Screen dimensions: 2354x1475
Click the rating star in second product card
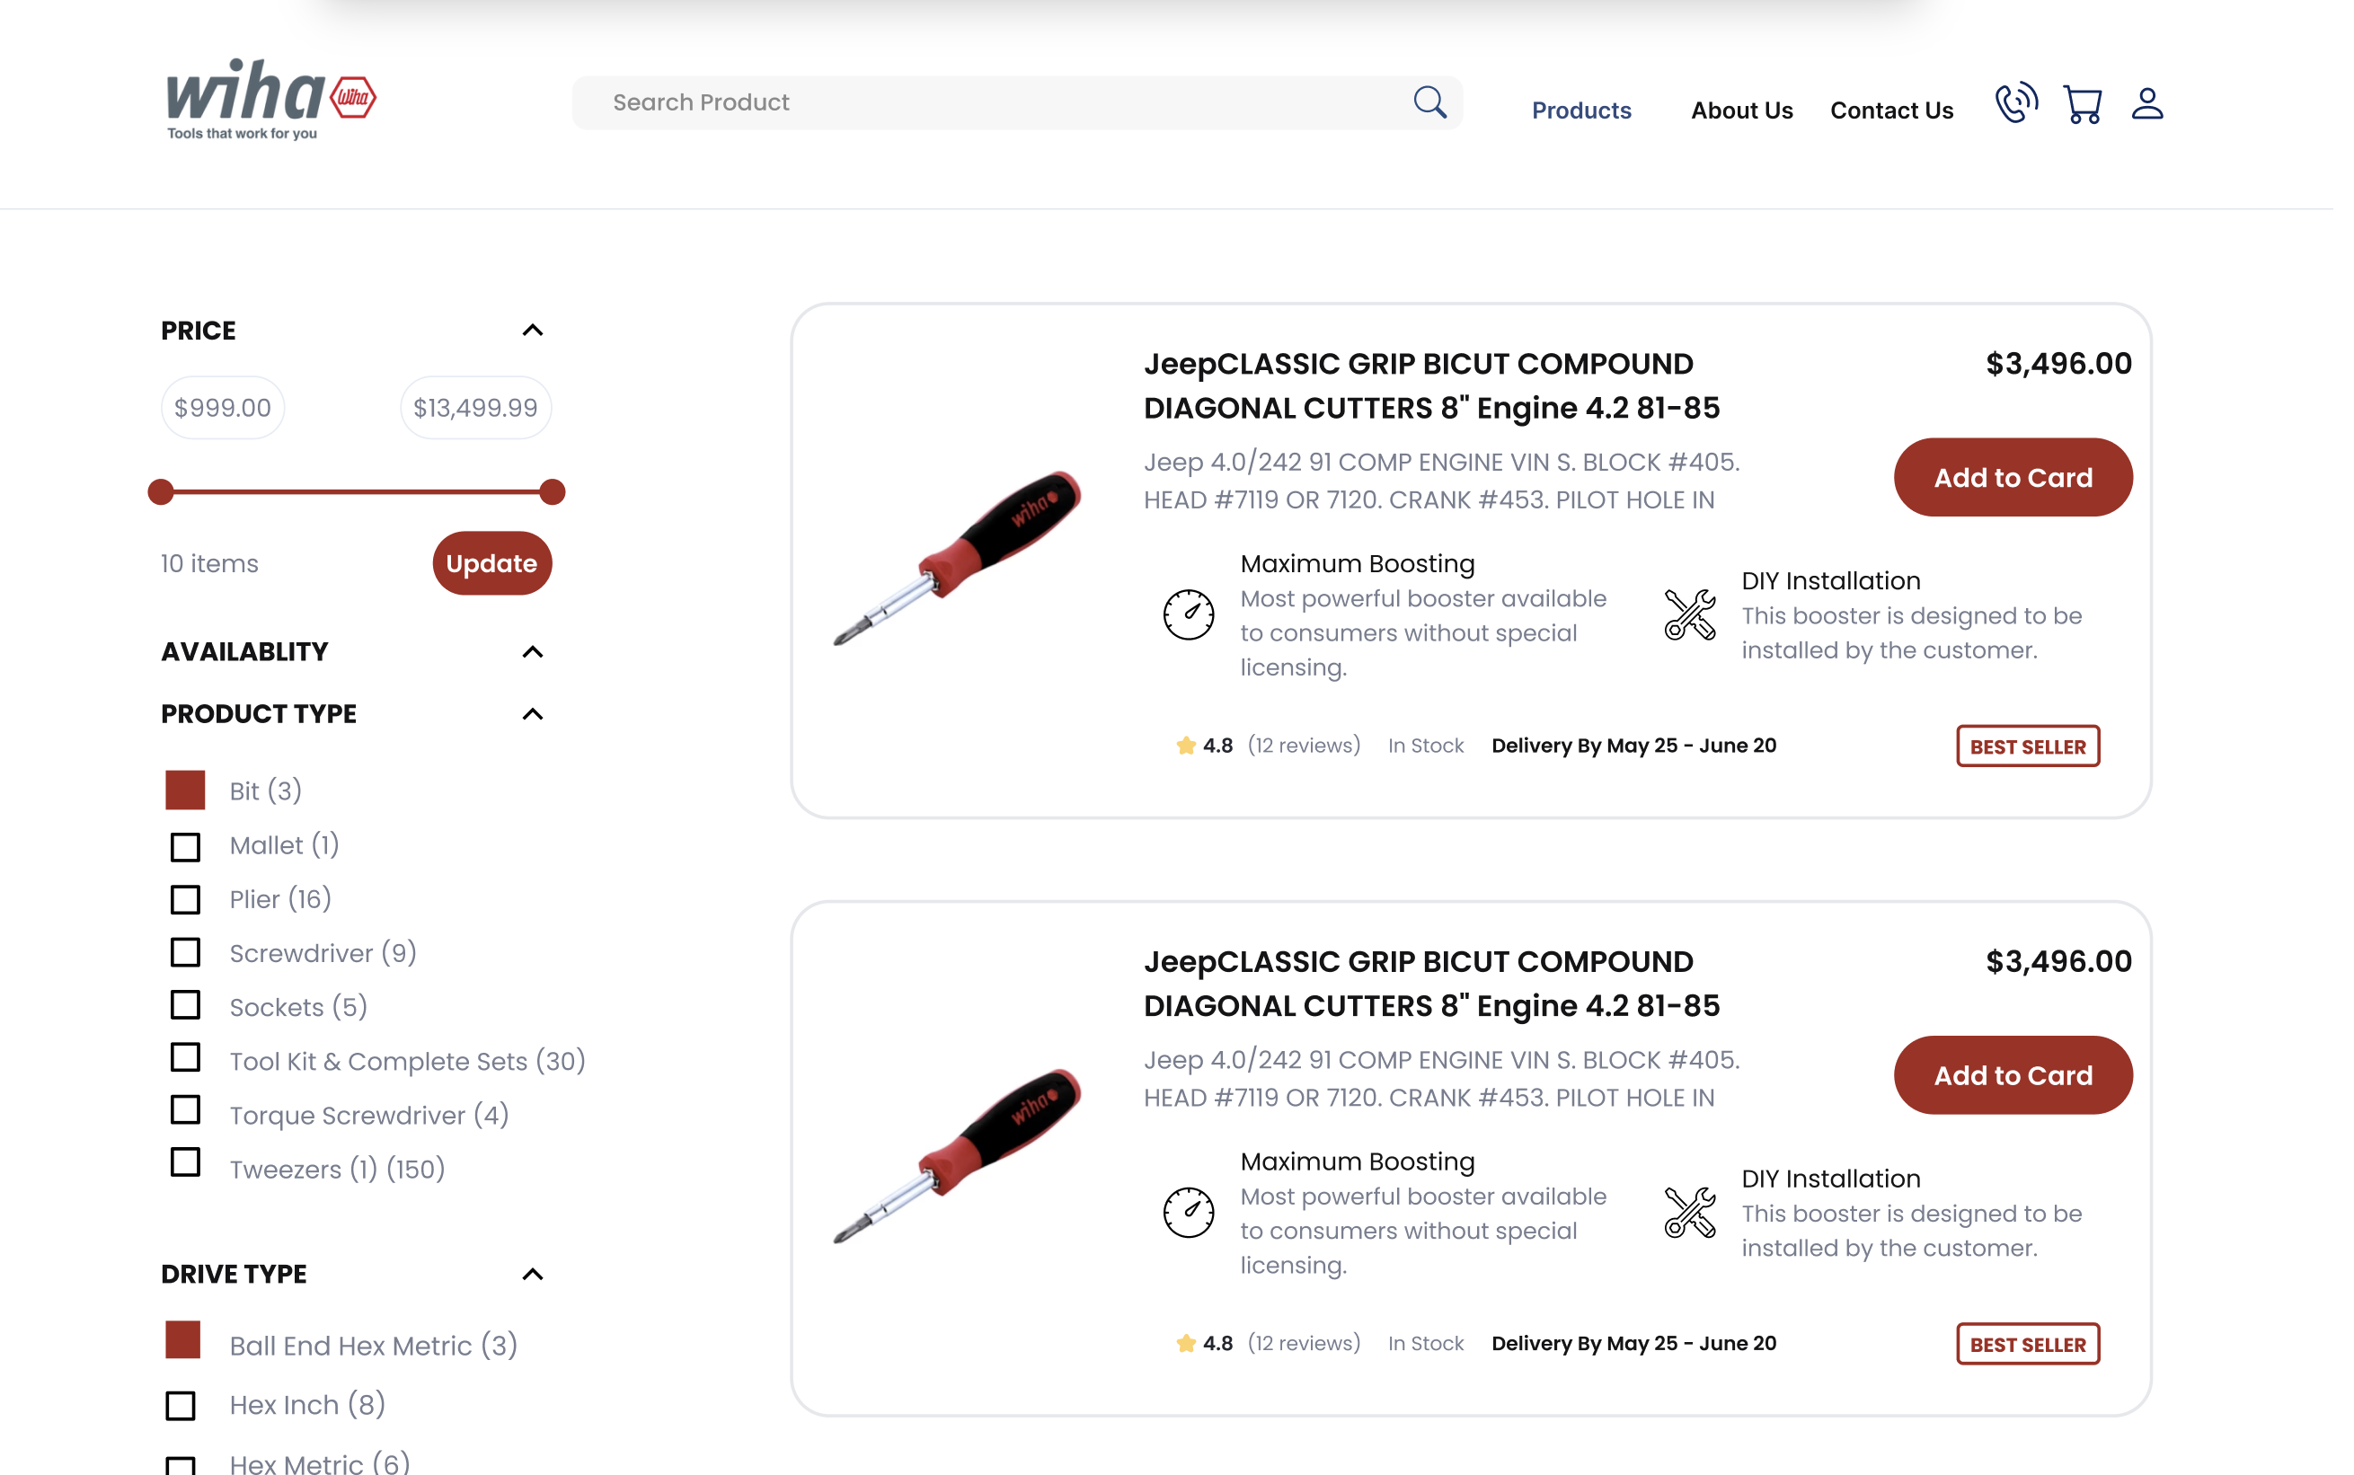[x=1185, y=1343]
